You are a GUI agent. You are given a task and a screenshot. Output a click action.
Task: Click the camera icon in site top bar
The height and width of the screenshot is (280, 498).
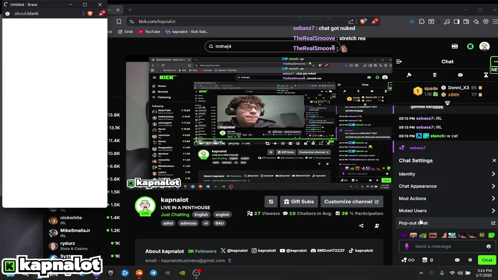(454, 46)
